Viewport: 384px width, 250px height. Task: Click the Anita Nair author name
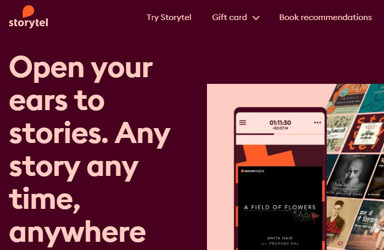pos(280,238)
